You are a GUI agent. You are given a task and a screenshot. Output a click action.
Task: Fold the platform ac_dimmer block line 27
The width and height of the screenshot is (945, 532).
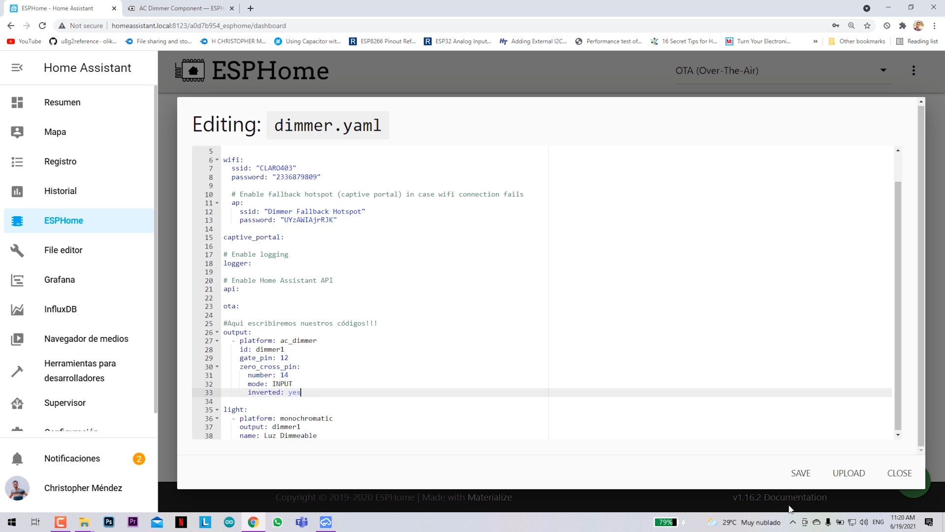[x=217, y=341]
